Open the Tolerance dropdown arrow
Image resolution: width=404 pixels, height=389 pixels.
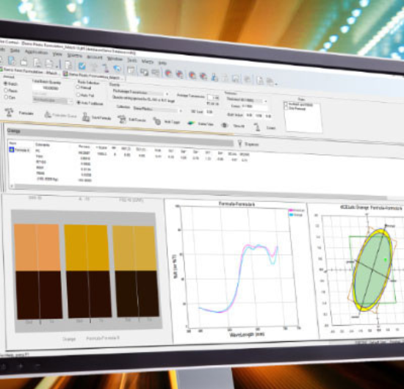click(266, 101)
